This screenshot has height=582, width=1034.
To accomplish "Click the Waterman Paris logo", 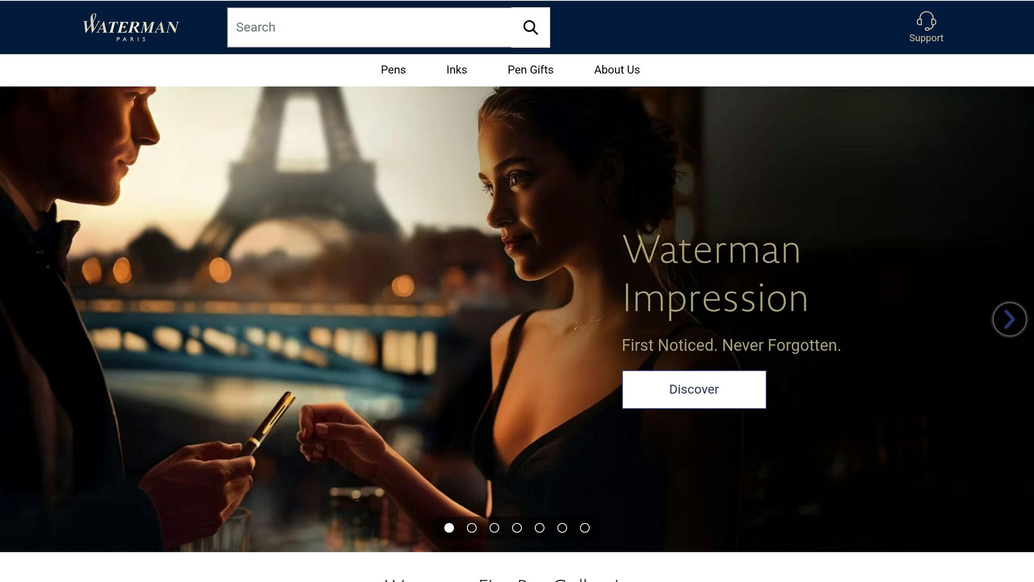I will coord(131,27).
